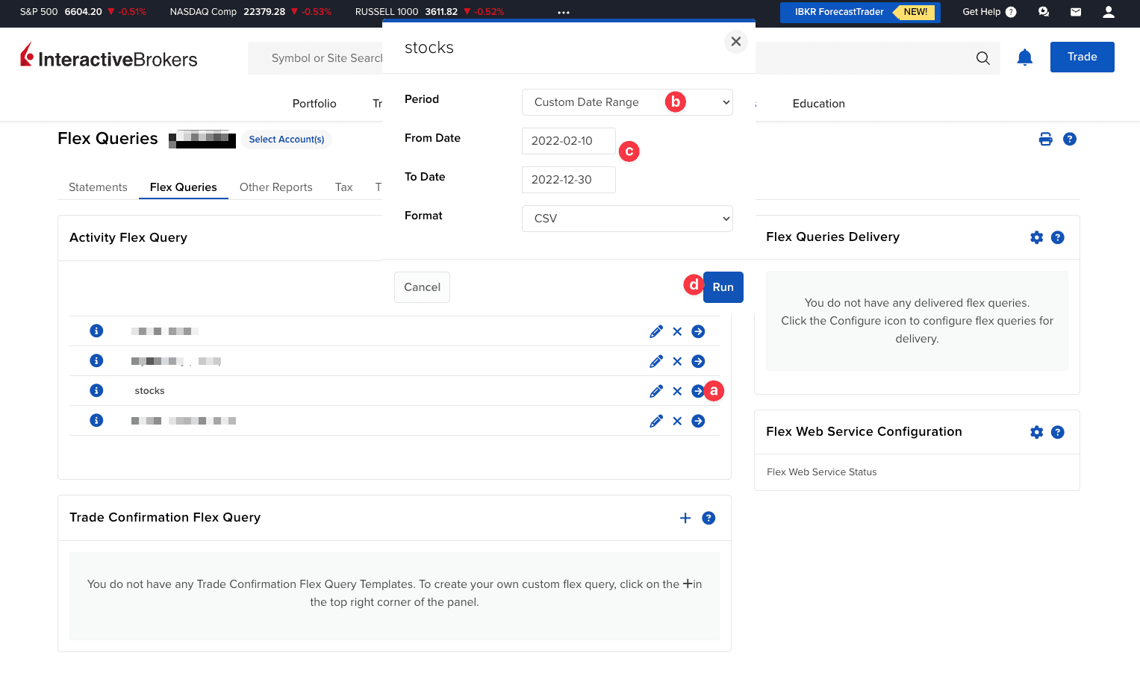
Task: Switch to the Statements tab
Action: pos(98,187)
